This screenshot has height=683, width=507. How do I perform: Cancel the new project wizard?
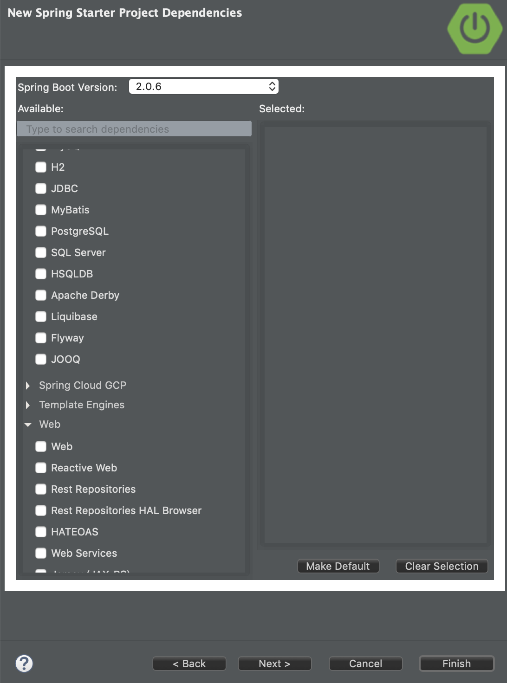(x=365, y=664)
